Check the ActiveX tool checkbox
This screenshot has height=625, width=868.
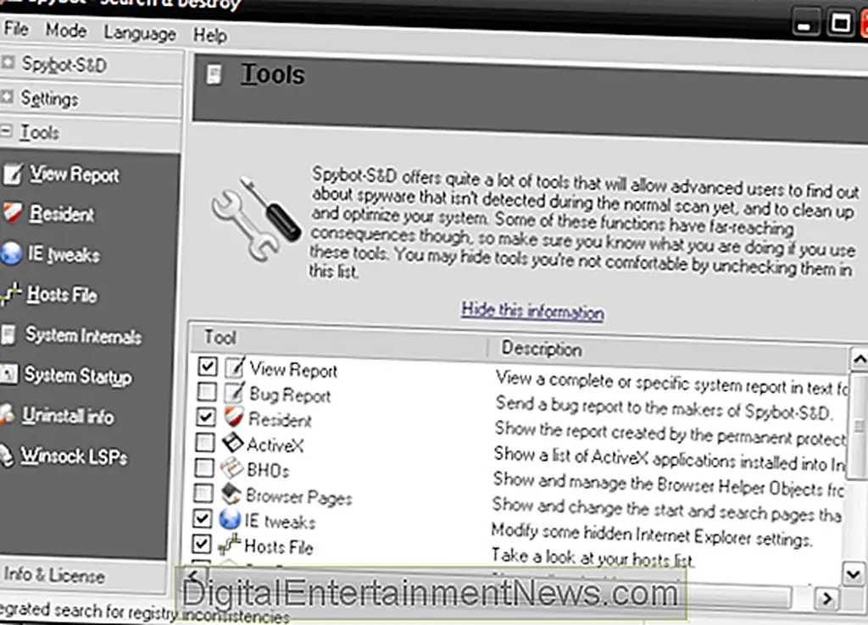coord(205,443)
